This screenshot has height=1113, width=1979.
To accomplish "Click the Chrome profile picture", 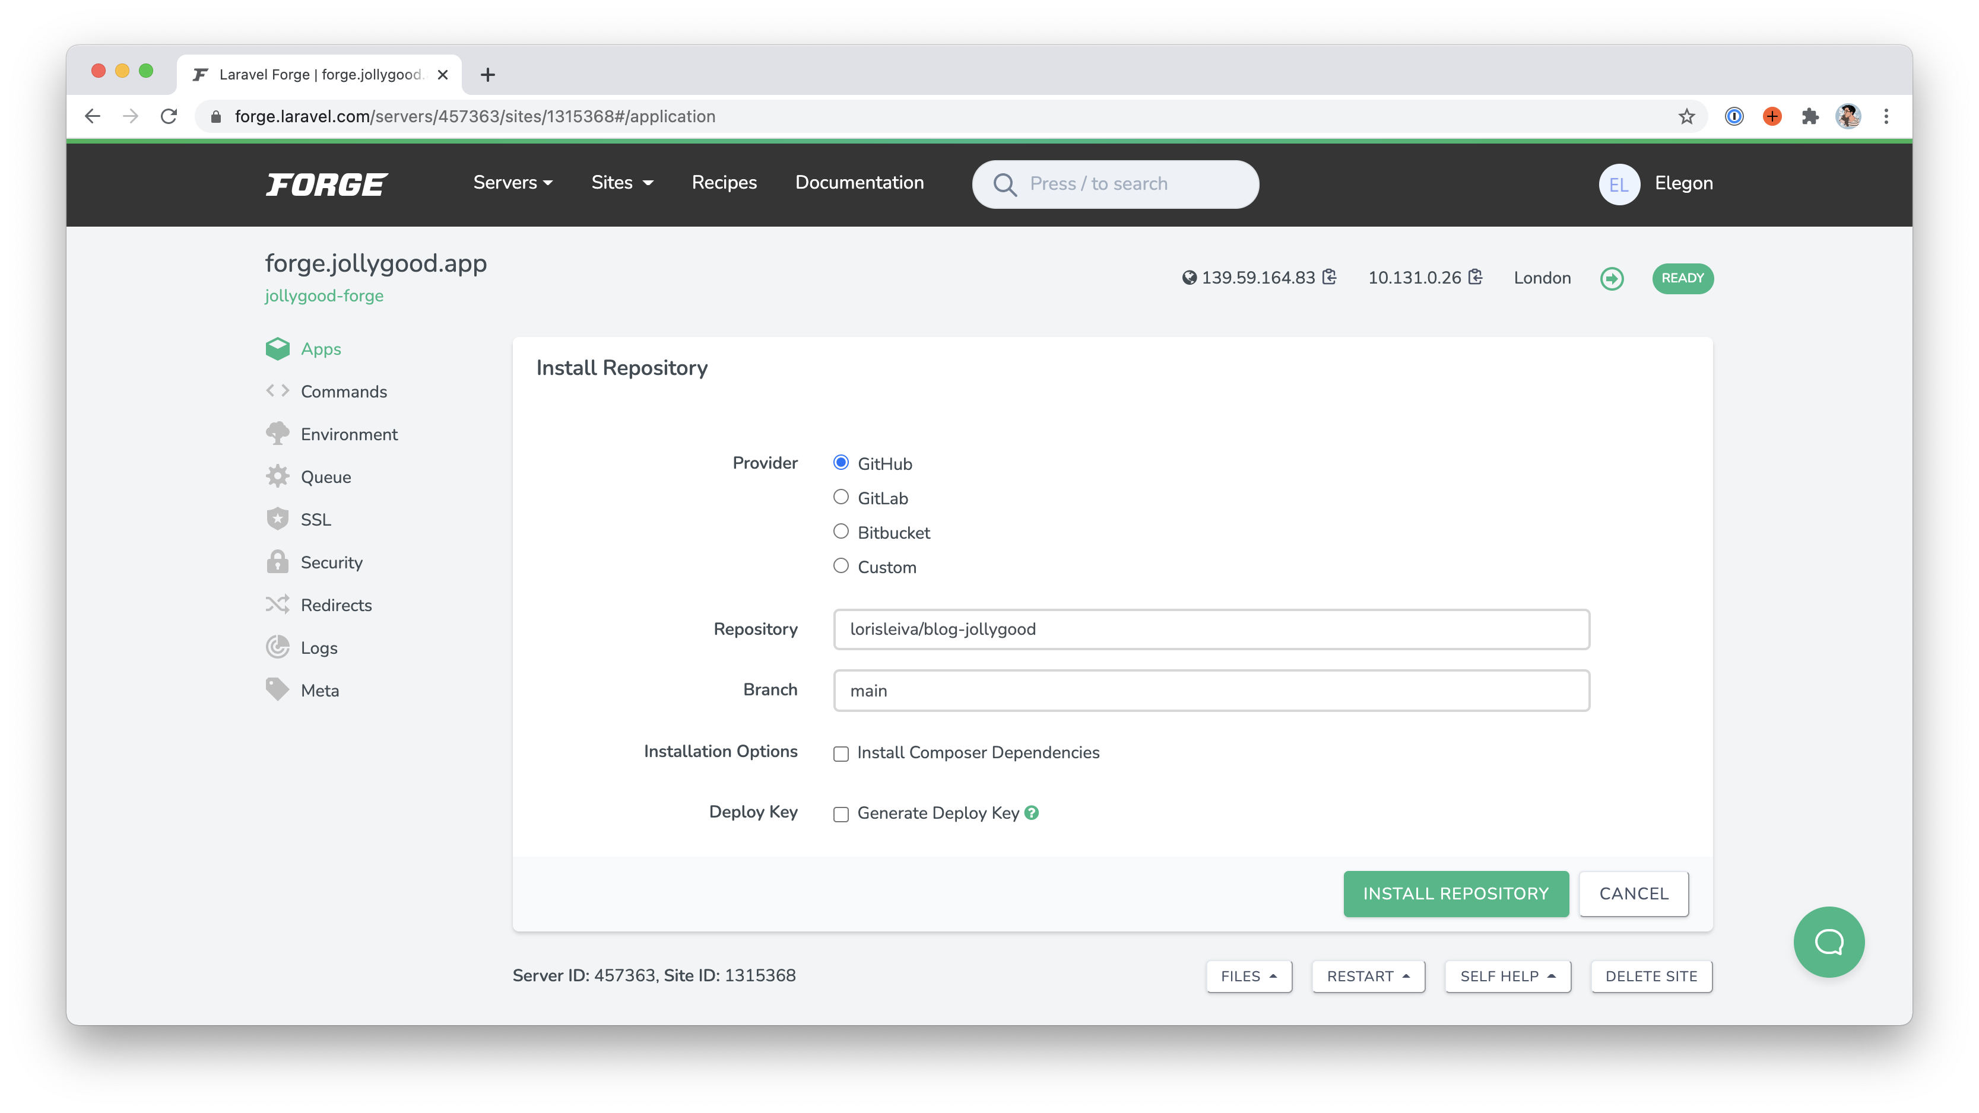I will point(1848,117).
